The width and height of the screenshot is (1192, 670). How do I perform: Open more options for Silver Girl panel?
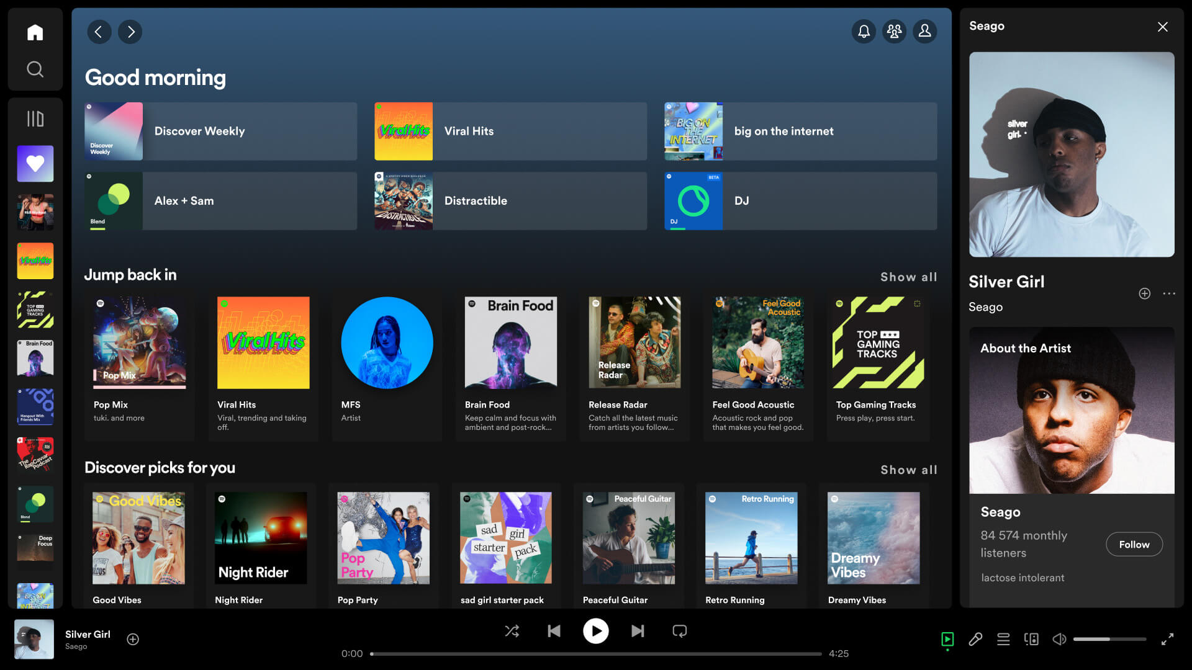(x=1169, y=293)
